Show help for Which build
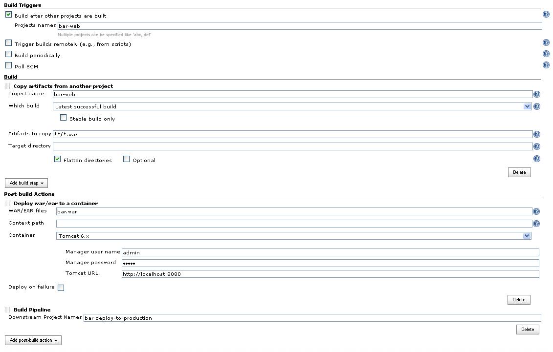 point(537,106)
